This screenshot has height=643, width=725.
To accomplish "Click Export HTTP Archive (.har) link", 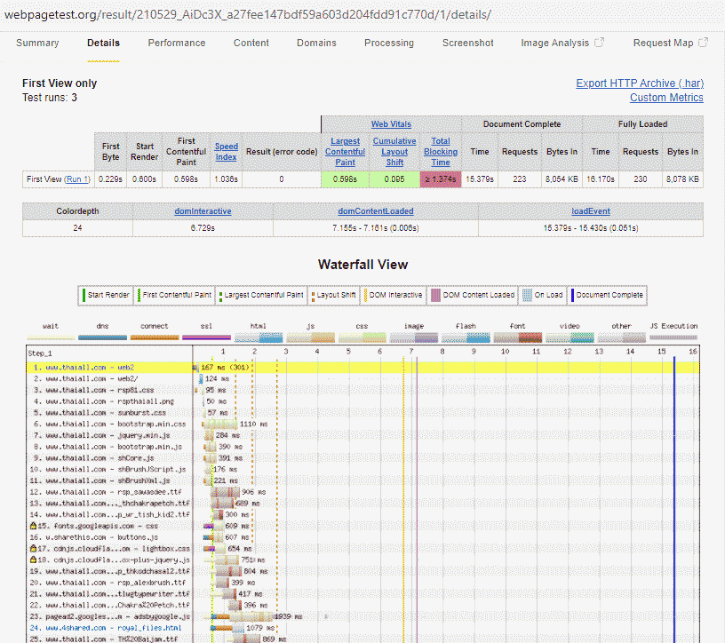I will tap(639, 83).
